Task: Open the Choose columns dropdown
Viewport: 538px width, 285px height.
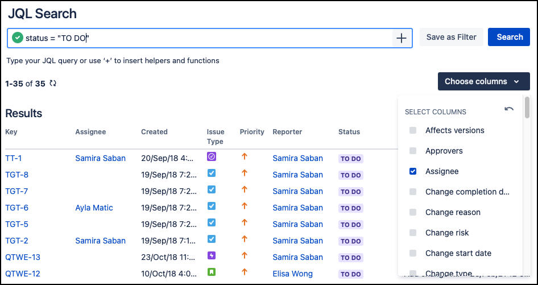Action: point(484,81)
